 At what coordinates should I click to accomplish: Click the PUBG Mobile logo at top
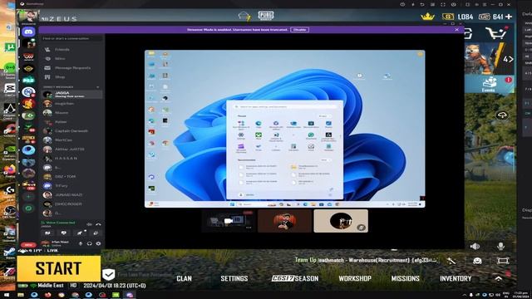(266, 15)
